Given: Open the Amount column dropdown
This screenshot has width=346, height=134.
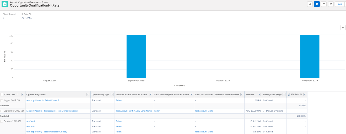Looking at the screenshot, I should (259, 95).
